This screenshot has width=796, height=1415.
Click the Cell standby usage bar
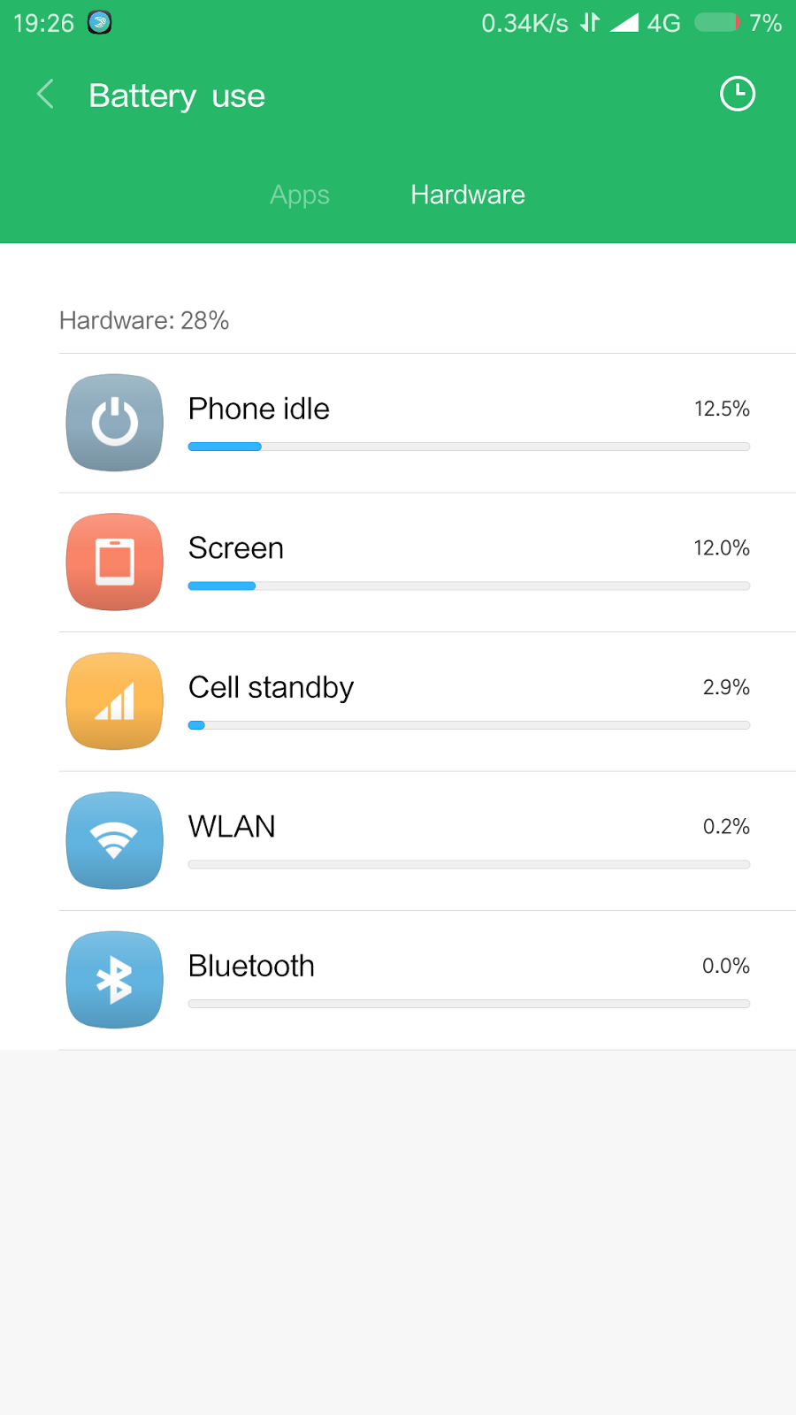pos(469,725)
